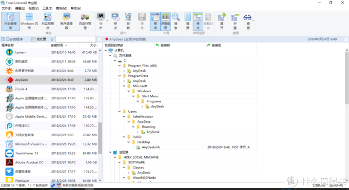Click into the program filter search field

point(75,39)
